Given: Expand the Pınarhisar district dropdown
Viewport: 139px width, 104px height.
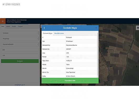Looking at the screenshot, I should coord(20,39).
